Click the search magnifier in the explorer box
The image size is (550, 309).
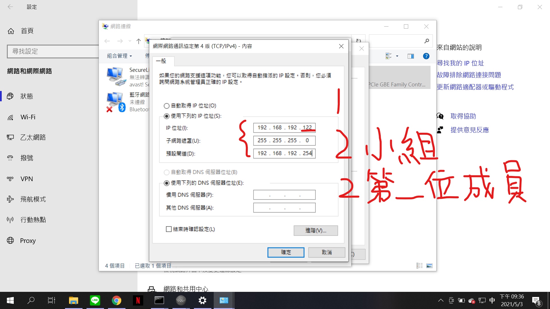pos(427,41)
